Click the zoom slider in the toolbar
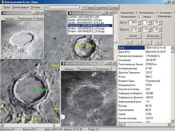The width and height of the screenshot is (175, 131). click(x=64, y=7)
